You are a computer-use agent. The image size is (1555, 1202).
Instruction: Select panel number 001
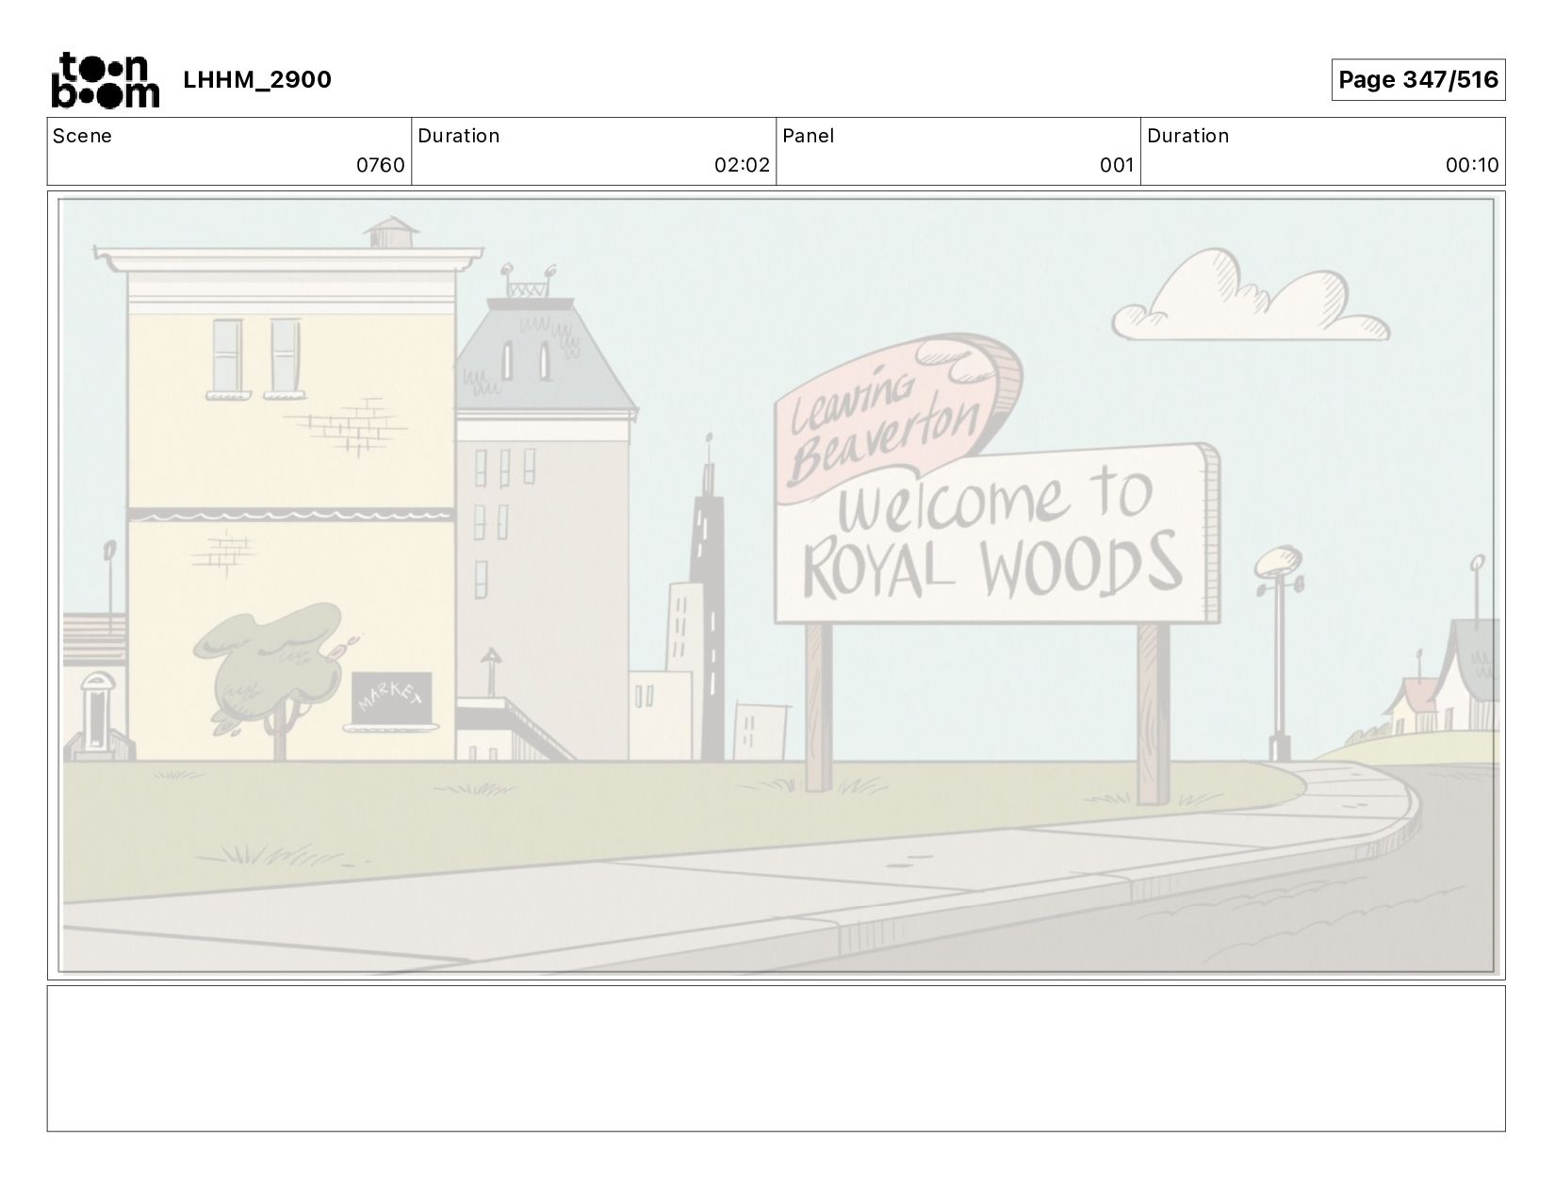point(1117,166)
